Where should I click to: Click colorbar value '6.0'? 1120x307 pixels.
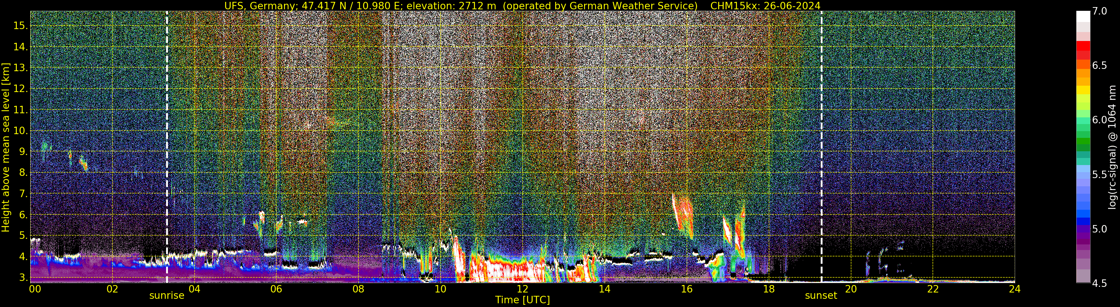tap(1099, 120)
